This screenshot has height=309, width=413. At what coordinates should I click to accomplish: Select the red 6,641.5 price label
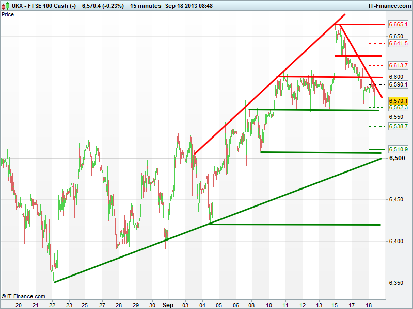(398, 43)
